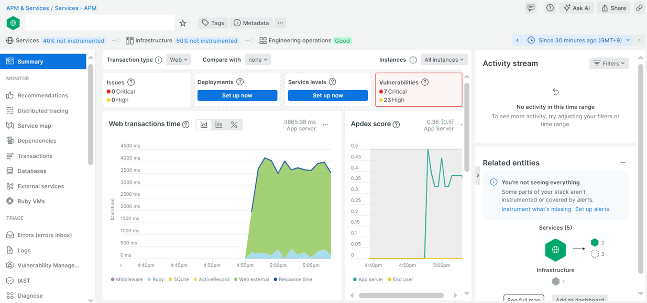
Task: Open the Tags button
Action: click(x=213, y=23)
